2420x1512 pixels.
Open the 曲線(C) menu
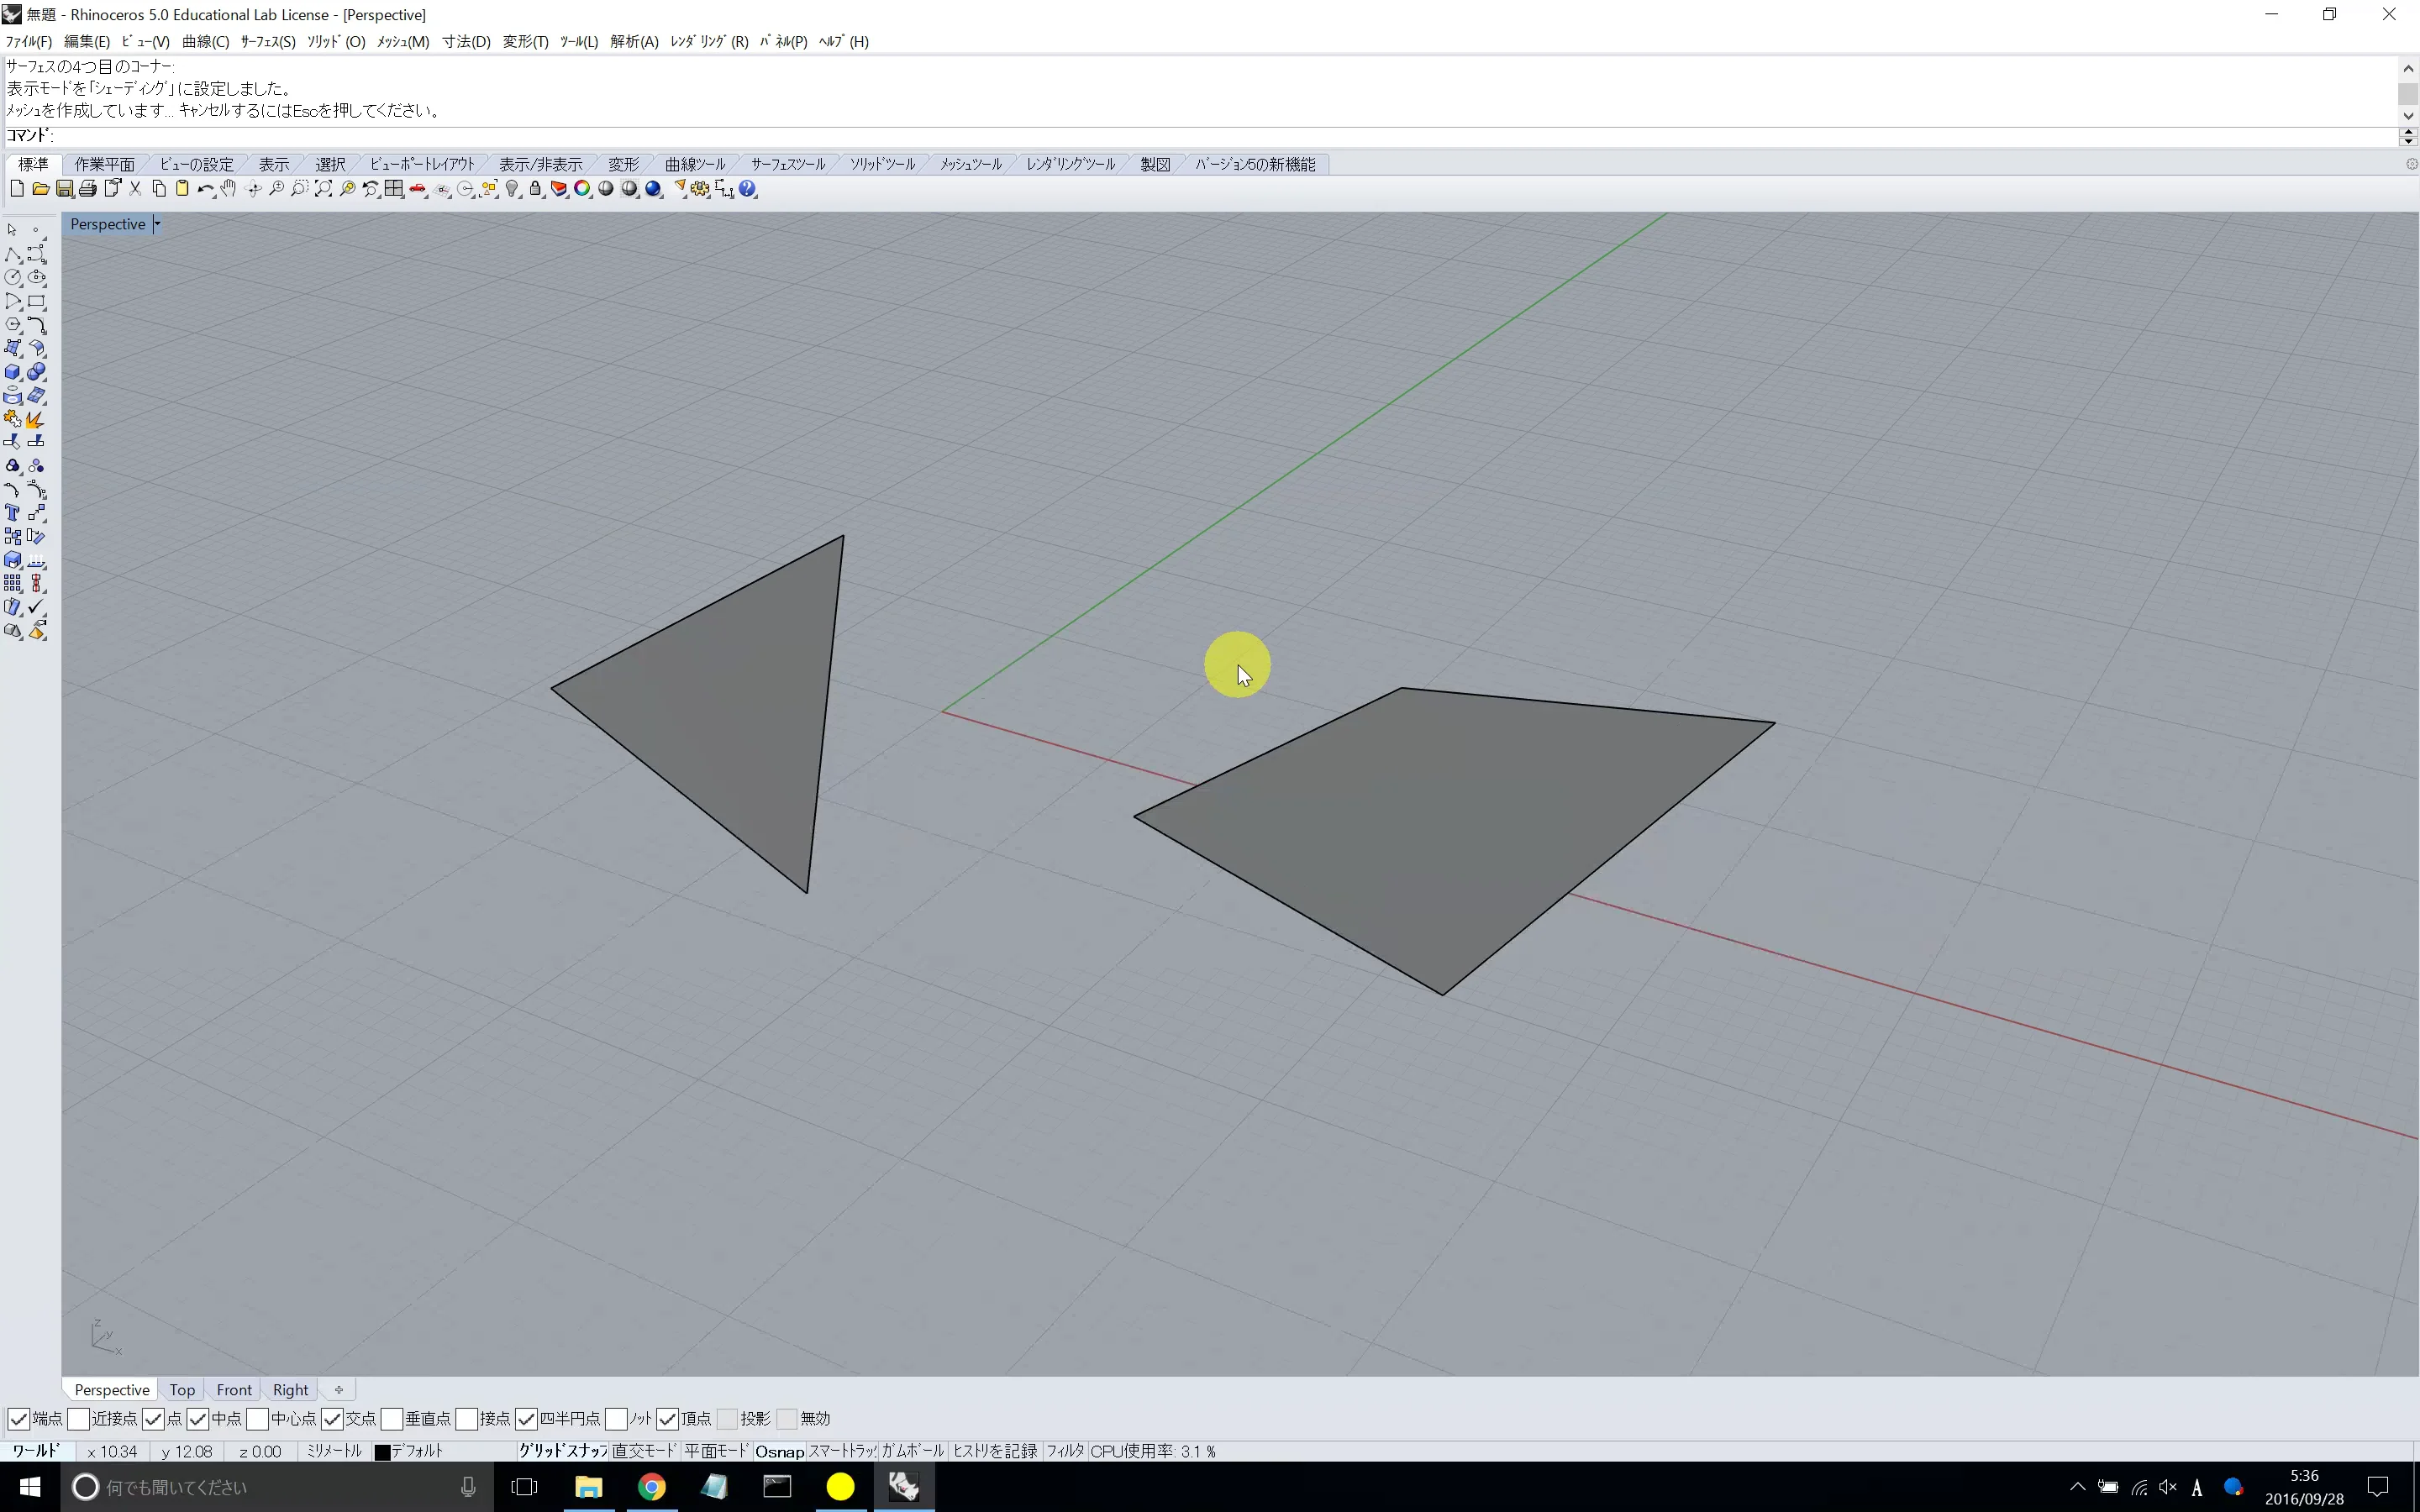click(x=206, y=41)
